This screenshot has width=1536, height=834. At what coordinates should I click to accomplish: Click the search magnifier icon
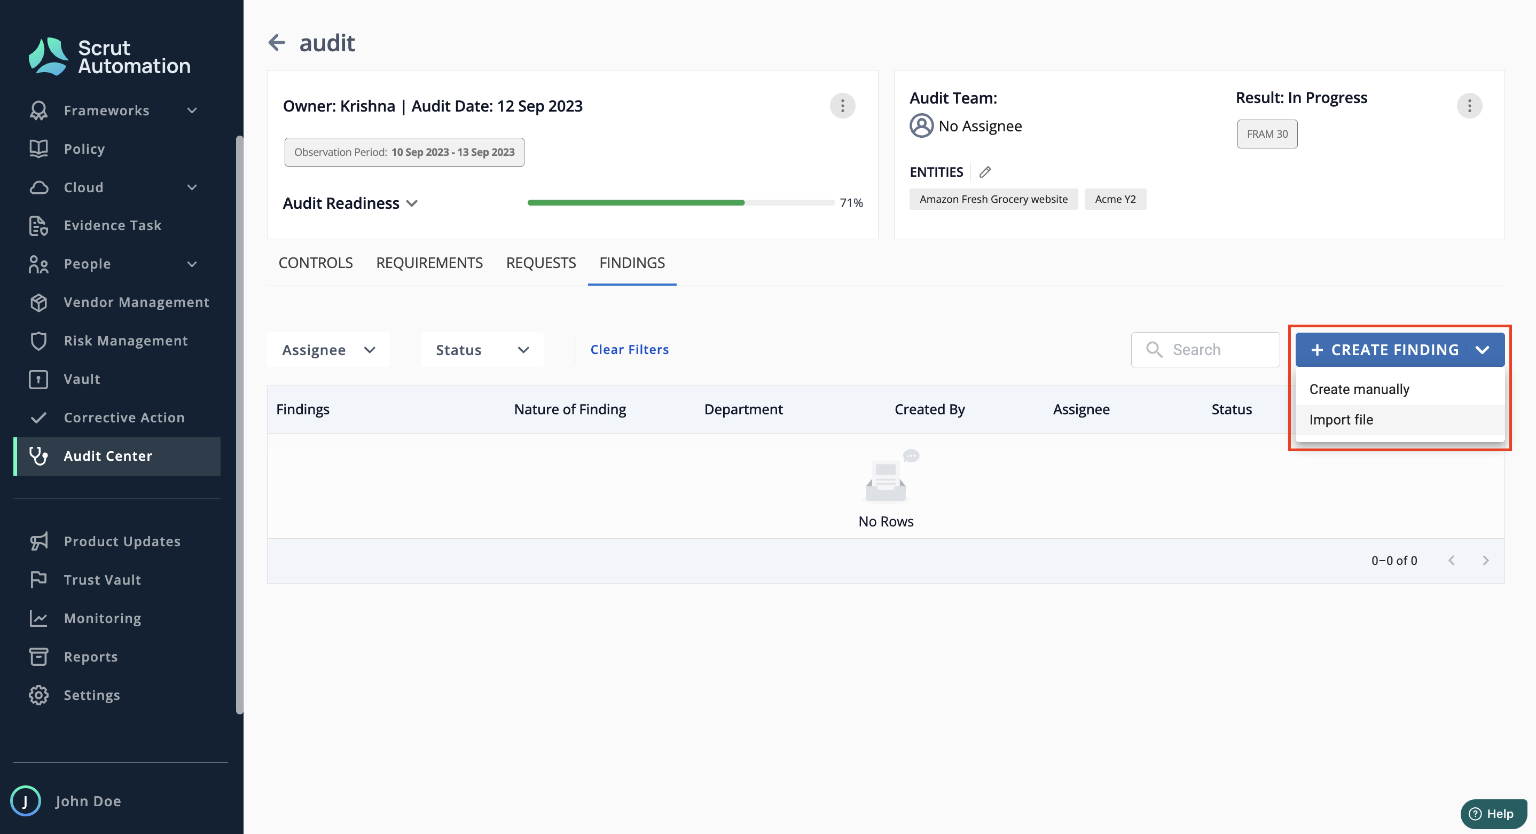tap(1154, 350)
